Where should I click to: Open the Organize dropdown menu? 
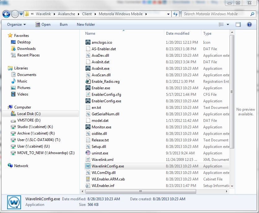click(16, 24)
